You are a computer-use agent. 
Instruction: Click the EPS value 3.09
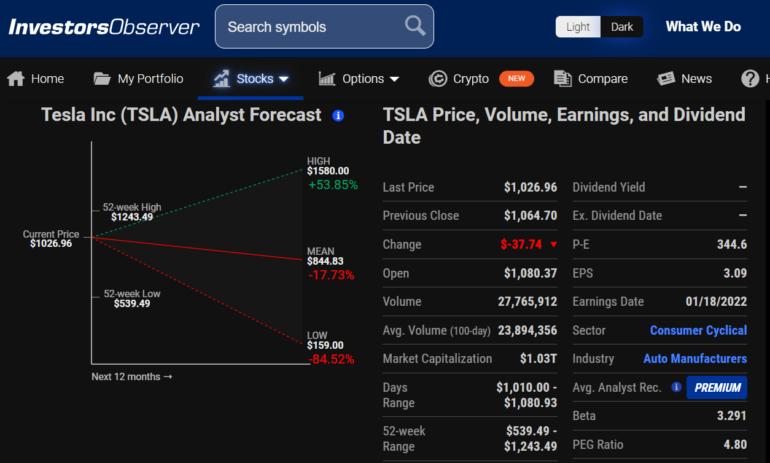click(735, 273)
